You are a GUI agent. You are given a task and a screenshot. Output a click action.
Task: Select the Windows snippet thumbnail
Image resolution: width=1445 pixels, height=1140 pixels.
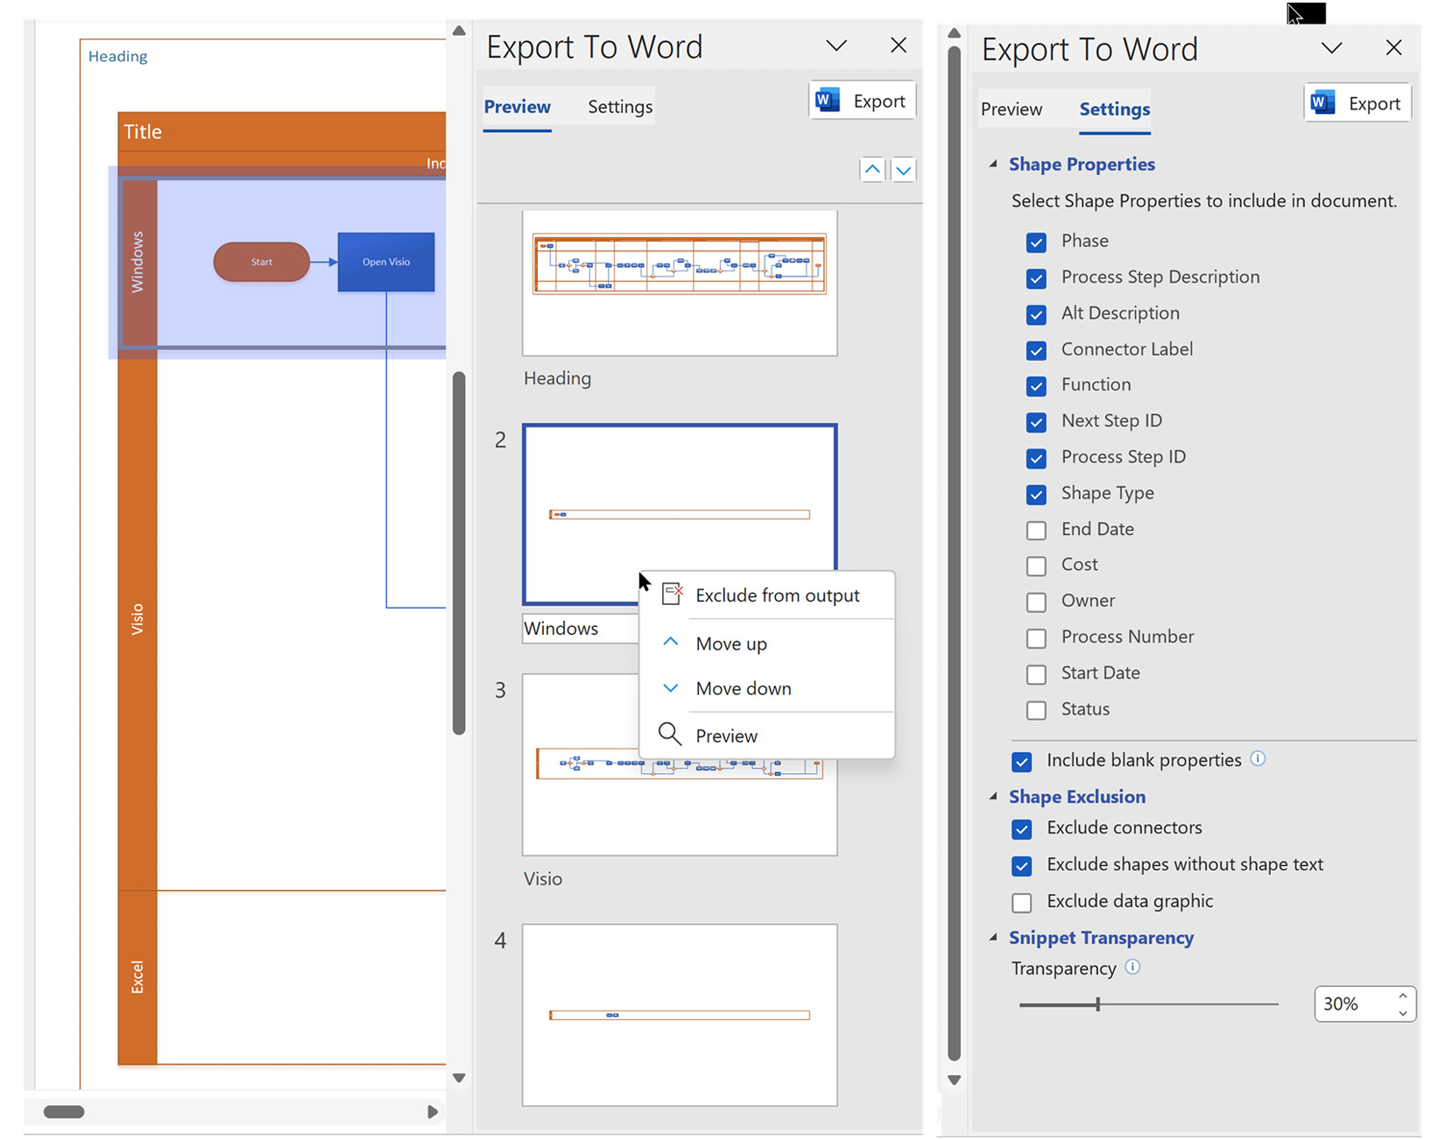(680, 515)
